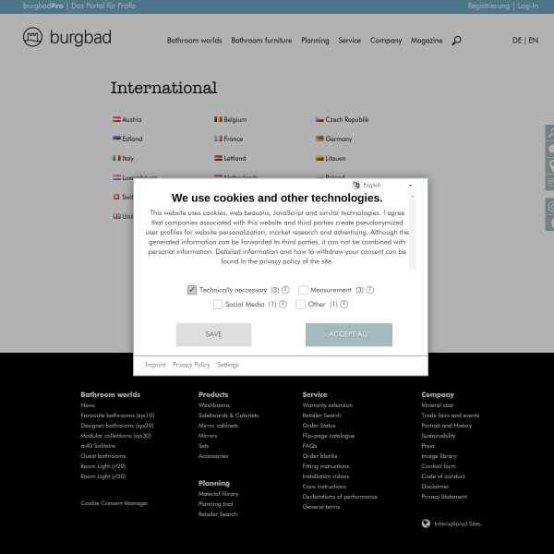Open the search magnifier in main navigation
Viewport: 554px width, 554px height.
point(456,41)
